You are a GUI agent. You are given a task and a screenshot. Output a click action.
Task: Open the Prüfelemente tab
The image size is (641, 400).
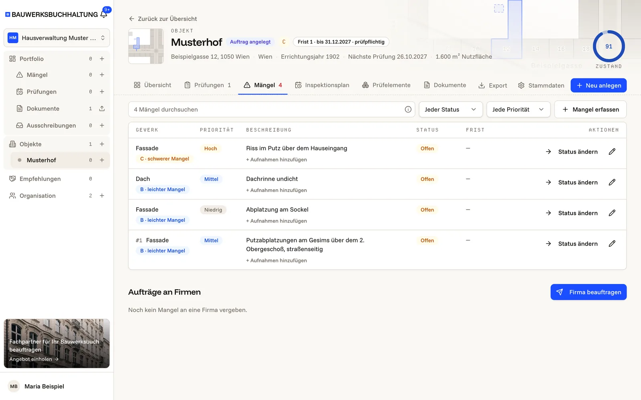(x=386, y=85)
